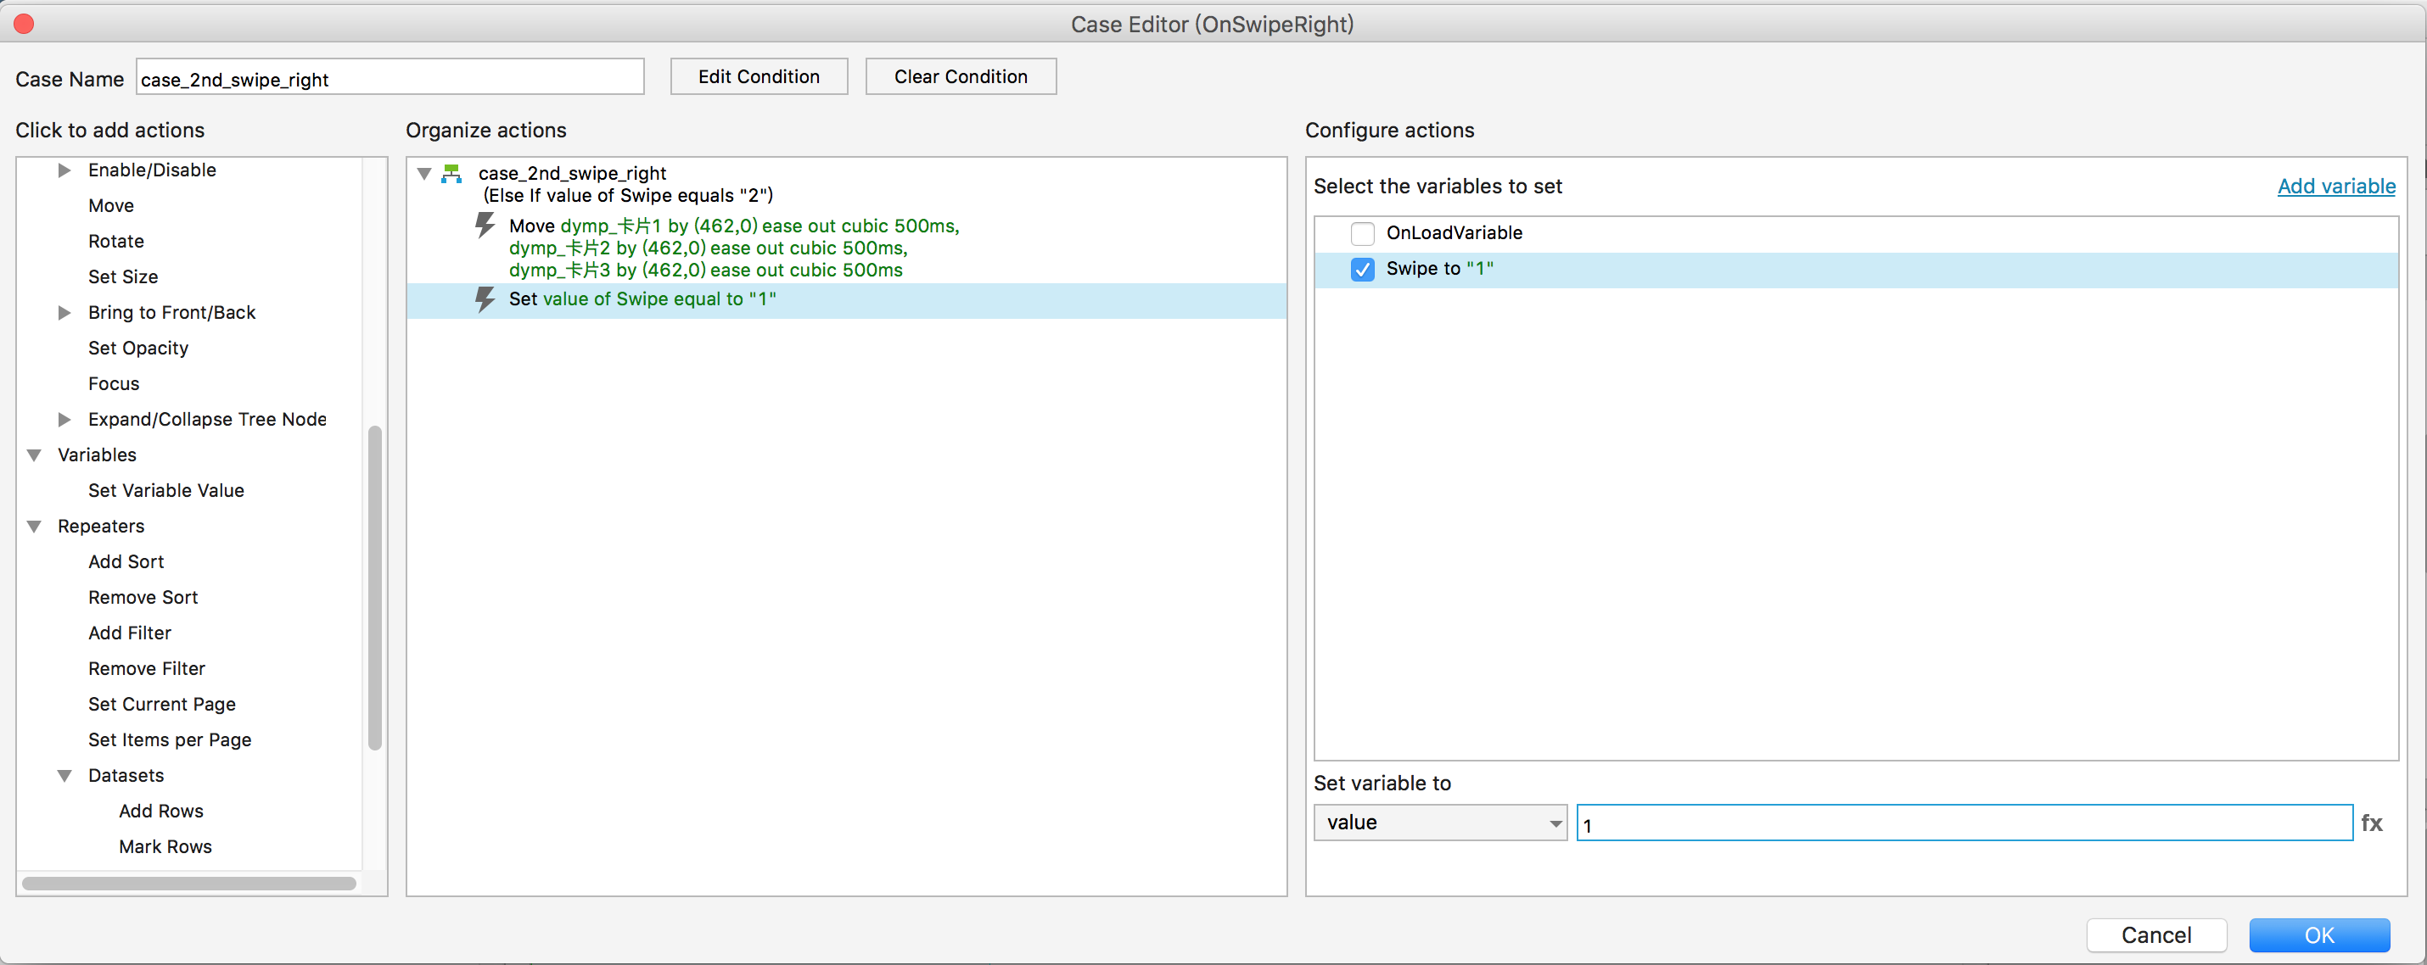
Task: Click the Add variable link
Action: [2335, 187]
